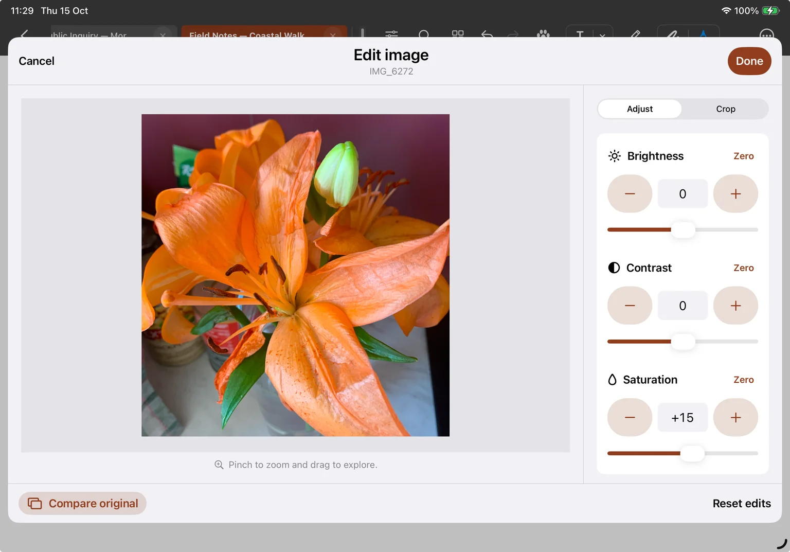Screen dimensions: 790x552
Task: Reset brightness using its Zero link
Action: (743, 156)
